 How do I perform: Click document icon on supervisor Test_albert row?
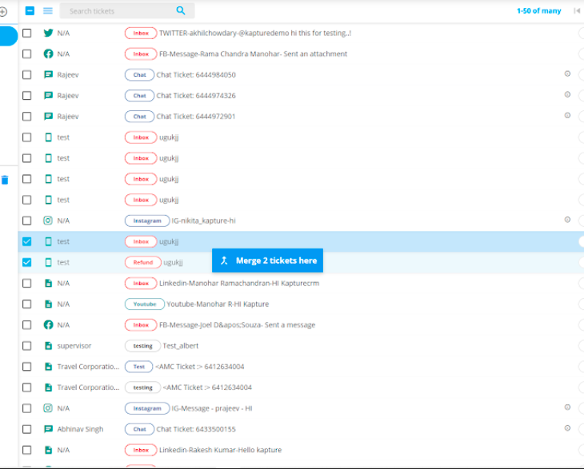(x=48, y=345)
